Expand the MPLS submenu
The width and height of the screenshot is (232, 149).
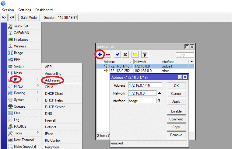pyautogui.click(x=24, y=86)
